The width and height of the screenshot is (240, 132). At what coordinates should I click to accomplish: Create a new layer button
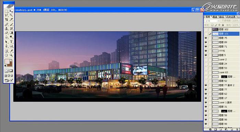coord(232,129)
